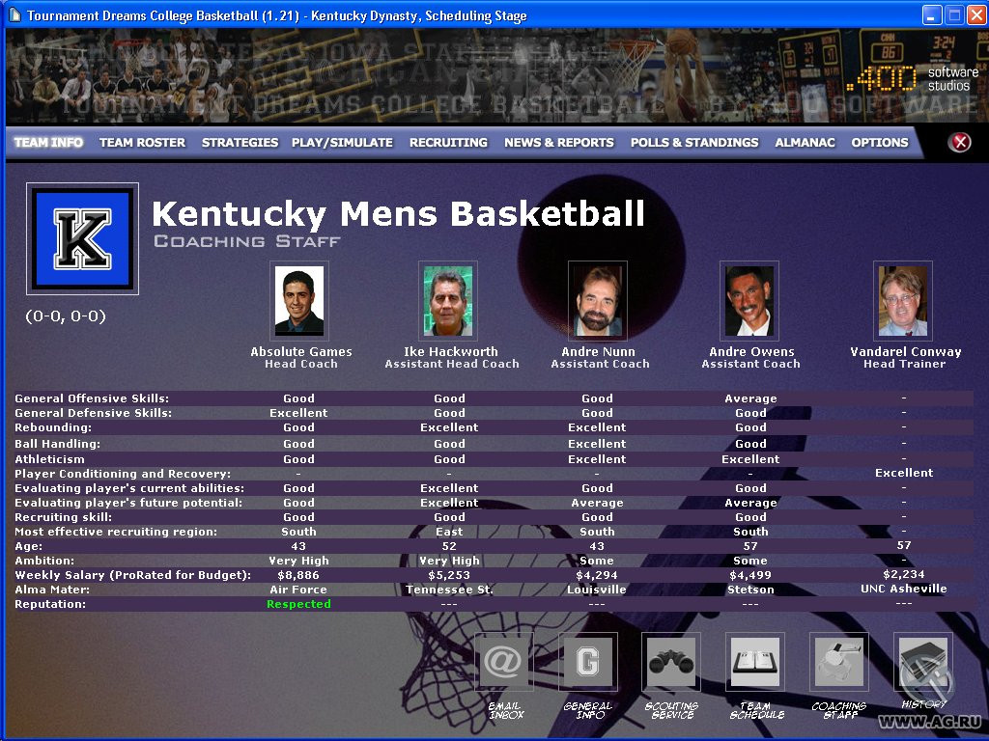Open the Options menu

click(880, 143)
